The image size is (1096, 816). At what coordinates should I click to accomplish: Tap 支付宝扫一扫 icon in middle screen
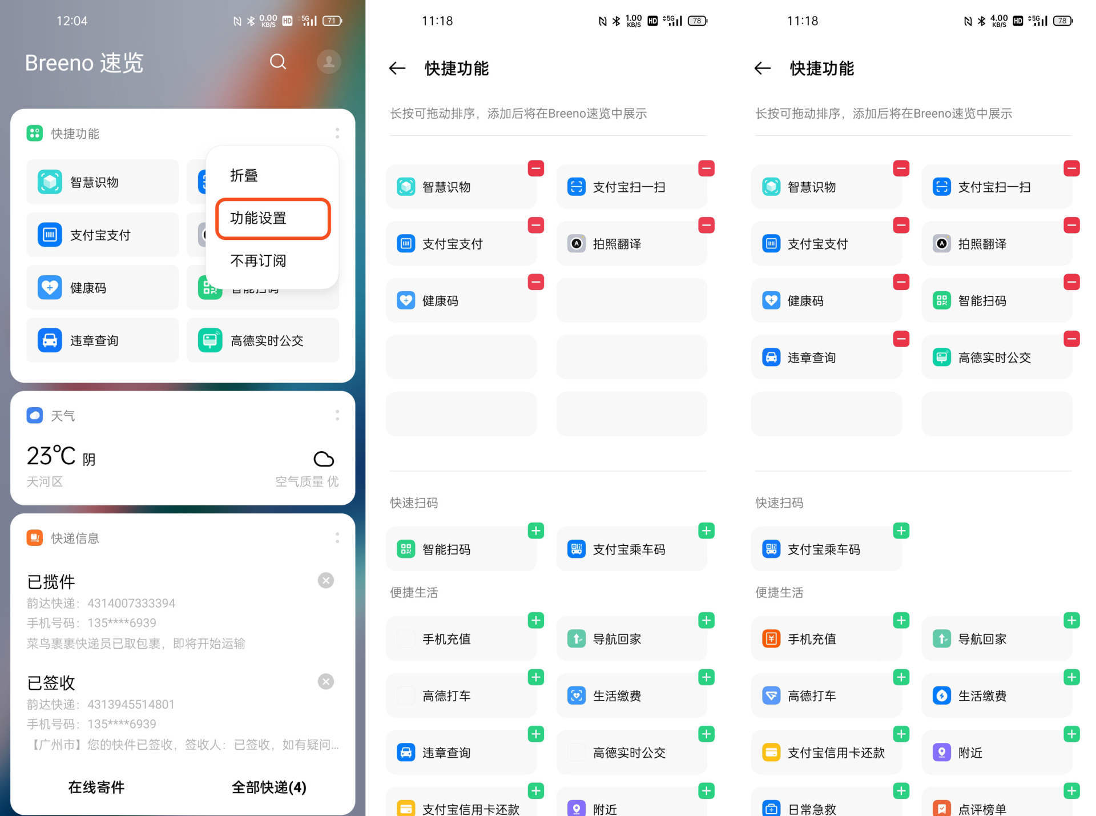tap(577, 187)
